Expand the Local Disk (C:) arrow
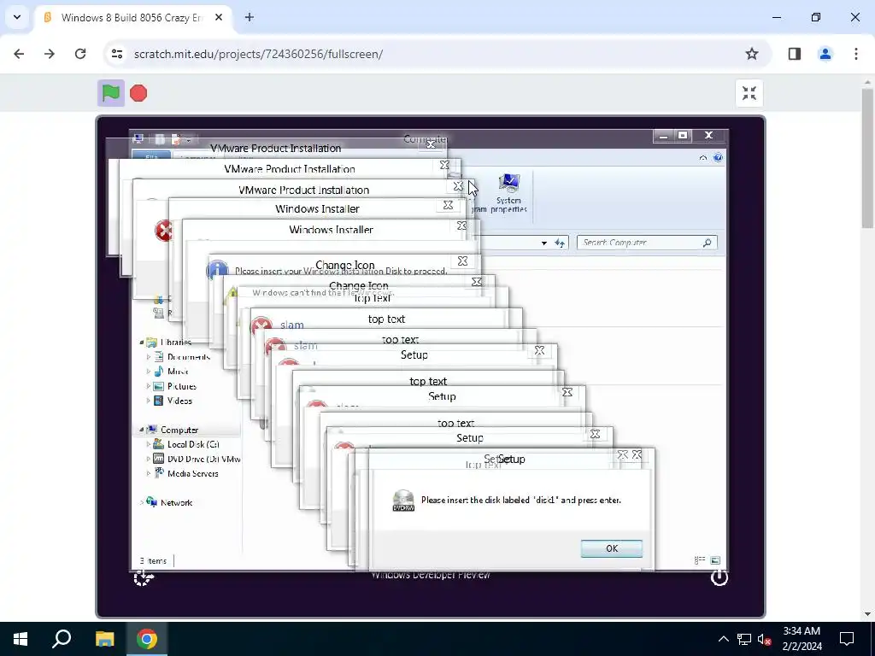This screenshot has width=875, height=656. click(149, 444)
